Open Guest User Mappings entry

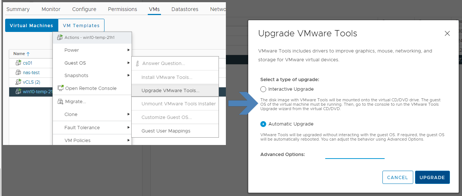point(175,131)
